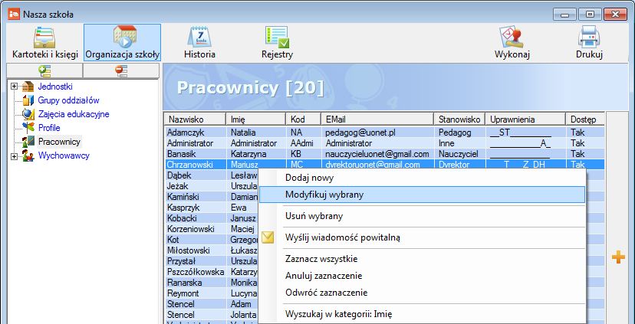The height and width of the screenshot is (324, 635).
Task: Select the Miłostowski row
Action: [x=212, y=250]
